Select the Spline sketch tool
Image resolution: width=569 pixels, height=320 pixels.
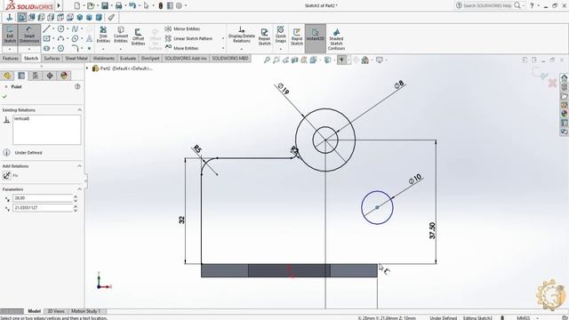(x=75, y=29)
